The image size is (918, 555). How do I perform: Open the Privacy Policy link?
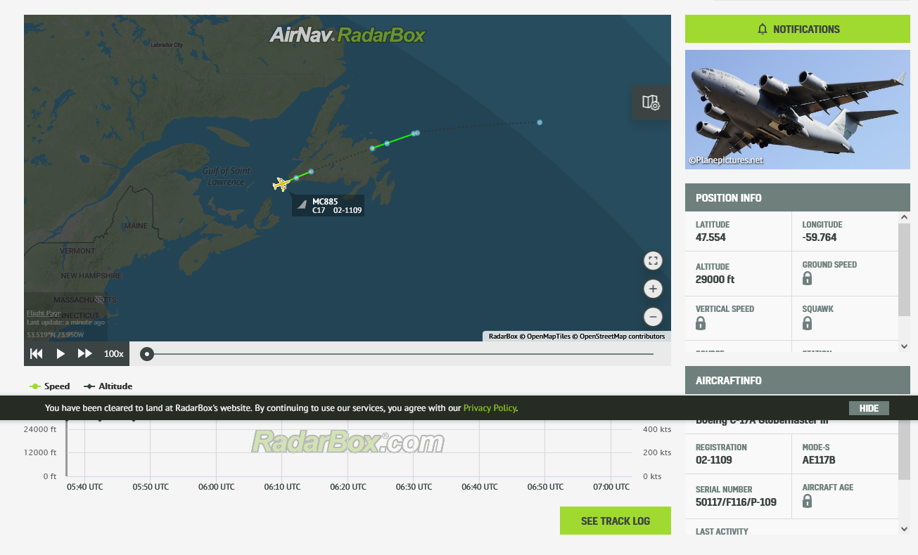coord(490,407)
